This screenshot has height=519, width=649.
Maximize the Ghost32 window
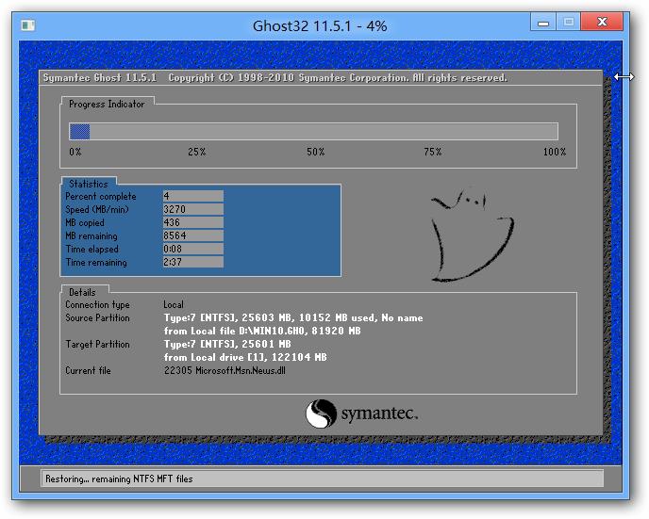(568, 22)
